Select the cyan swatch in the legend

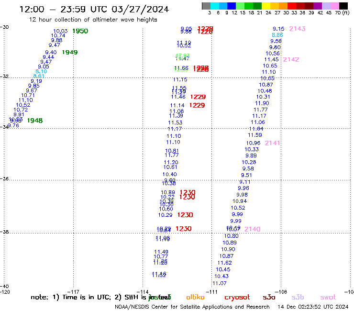pyautogui.click(x=214, y=6)
